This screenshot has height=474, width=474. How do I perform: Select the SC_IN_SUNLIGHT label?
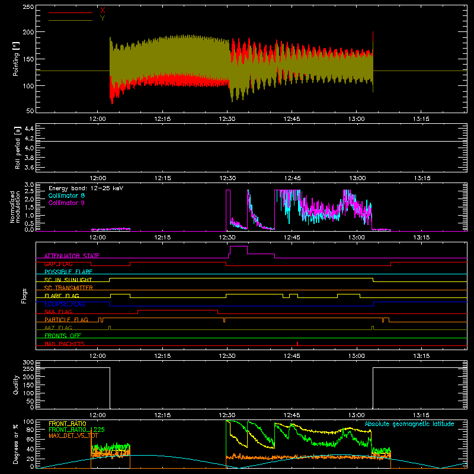click(68, 280)
